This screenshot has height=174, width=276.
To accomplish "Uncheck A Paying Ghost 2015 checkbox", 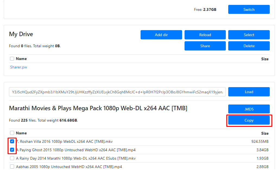I will 12,150.
